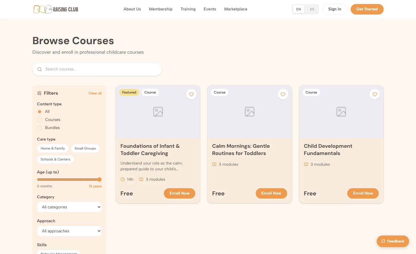Enroll in Calm Mornings course

271,193
